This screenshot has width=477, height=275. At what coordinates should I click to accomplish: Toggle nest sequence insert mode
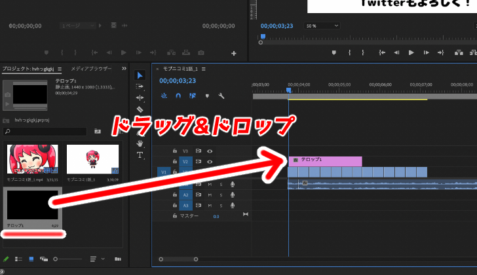click(164, 96)
